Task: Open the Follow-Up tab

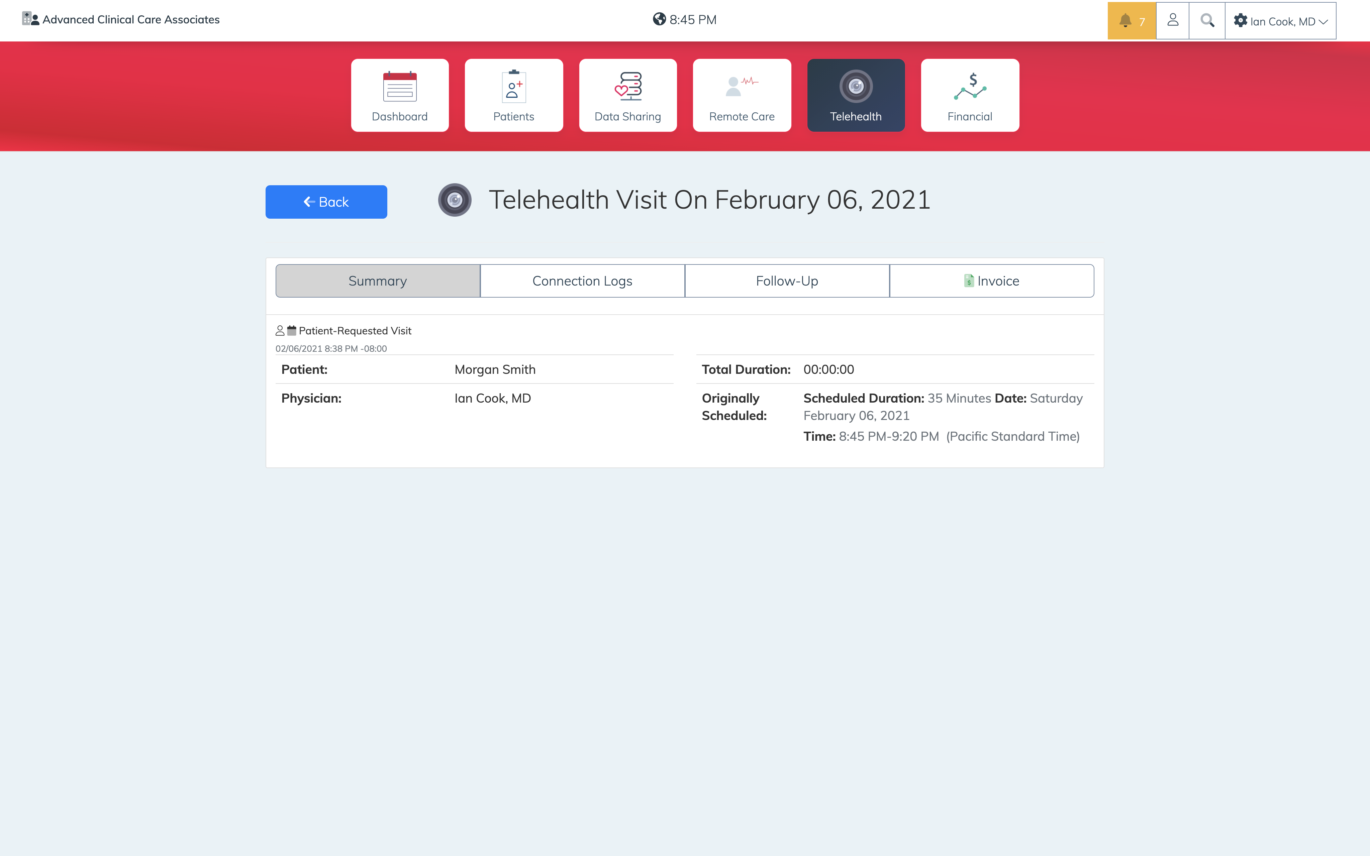Action: (x=786, y=280)
